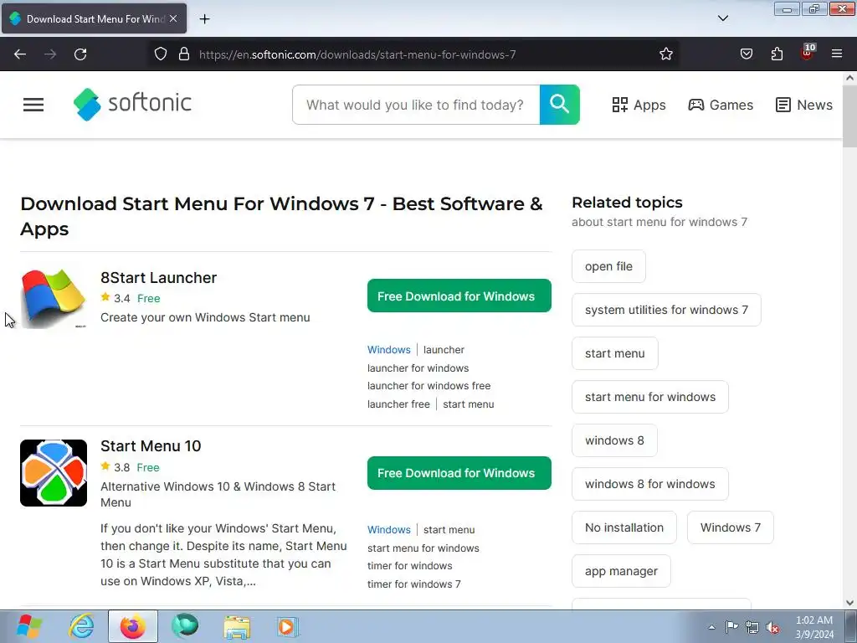
Task: Click the launcher for windows free tag
Action: coord(429,386)
